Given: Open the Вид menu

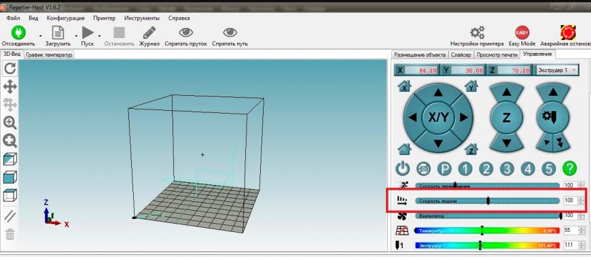Looking at the screenshot, I should point(33,18).
